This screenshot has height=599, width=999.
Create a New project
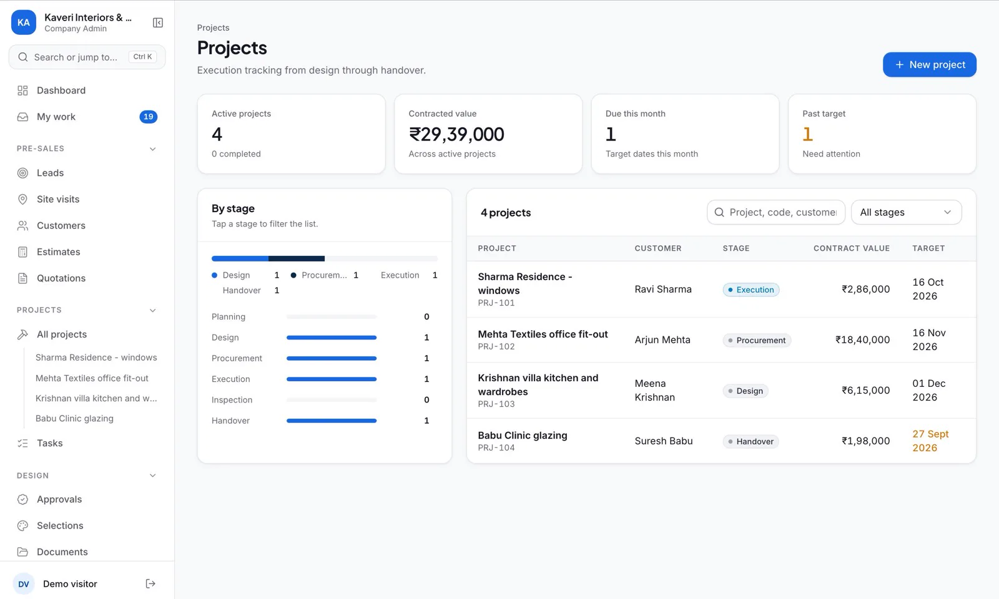click(x=929, y=65)
